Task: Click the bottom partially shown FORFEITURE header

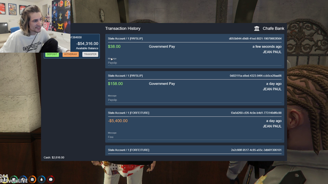Action: [x=129, y=150]
